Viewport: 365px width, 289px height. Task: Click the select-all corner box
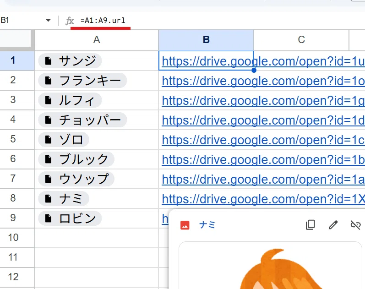16,38
